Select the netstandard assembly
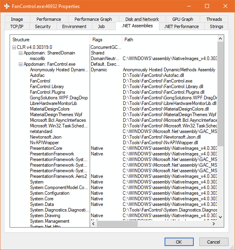Image resolution: width=235 pixels, height=250 pixels. (41, 131)
